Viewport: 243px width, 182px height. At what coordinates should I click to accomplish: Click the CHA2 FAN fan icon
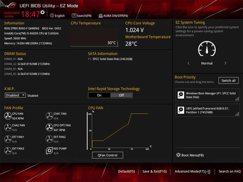(8, 127)
